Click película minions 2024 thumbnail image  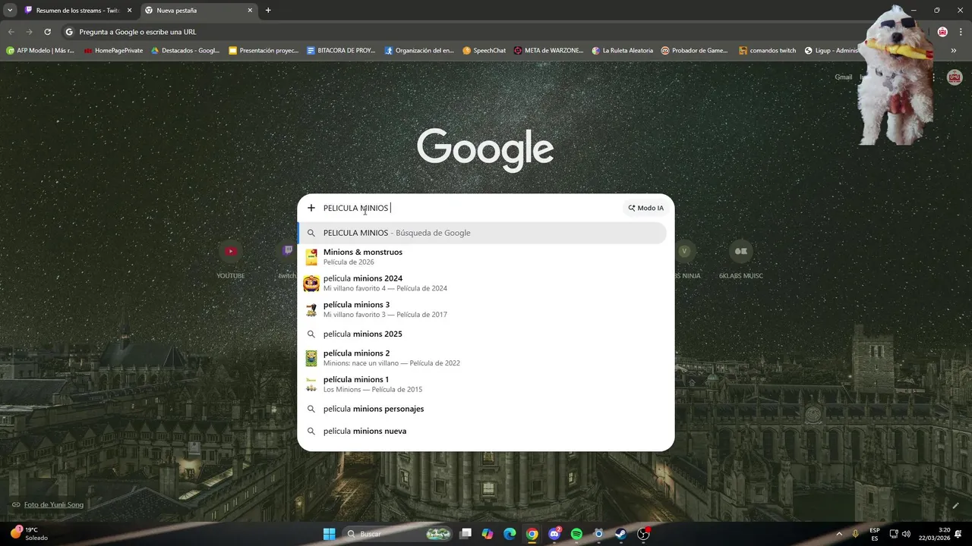tap(311, 284)
